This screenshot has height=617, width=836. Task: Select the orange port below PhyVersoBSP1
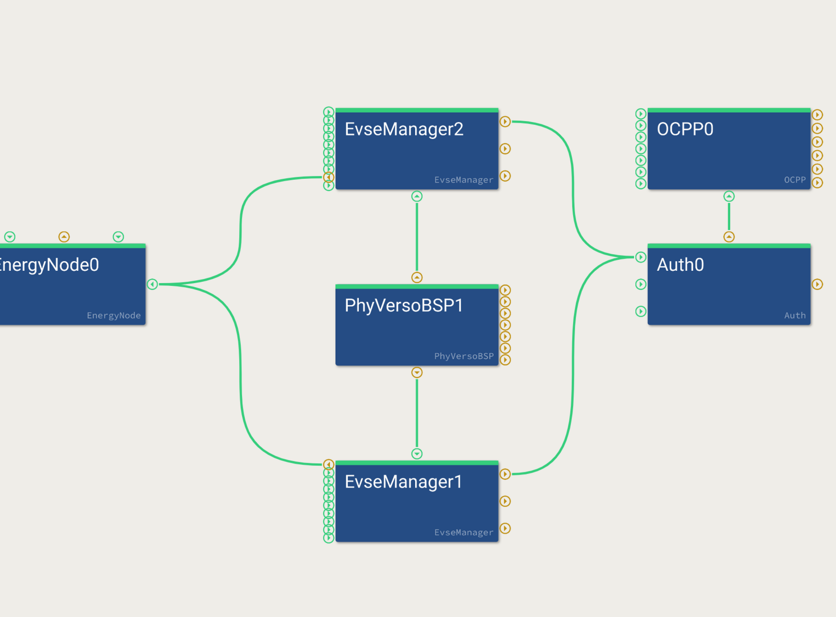tap(417, 372)
